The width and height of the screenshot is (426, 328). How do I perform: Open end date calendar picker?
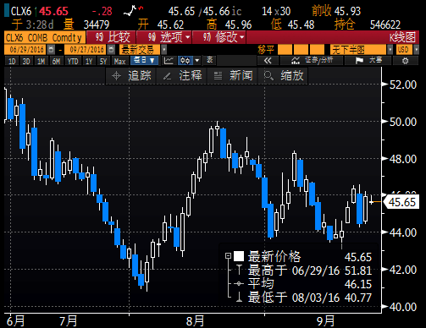111,50
